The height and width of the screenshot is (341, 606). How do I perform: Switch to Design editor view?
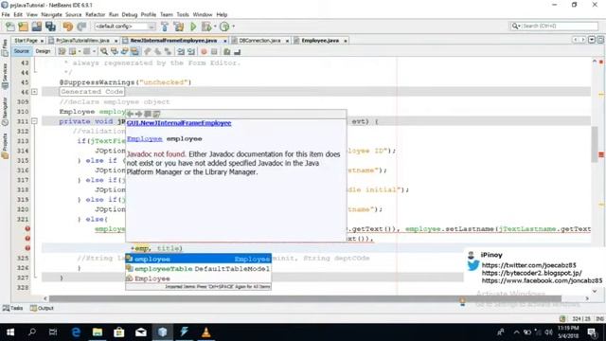pos(43,51)
